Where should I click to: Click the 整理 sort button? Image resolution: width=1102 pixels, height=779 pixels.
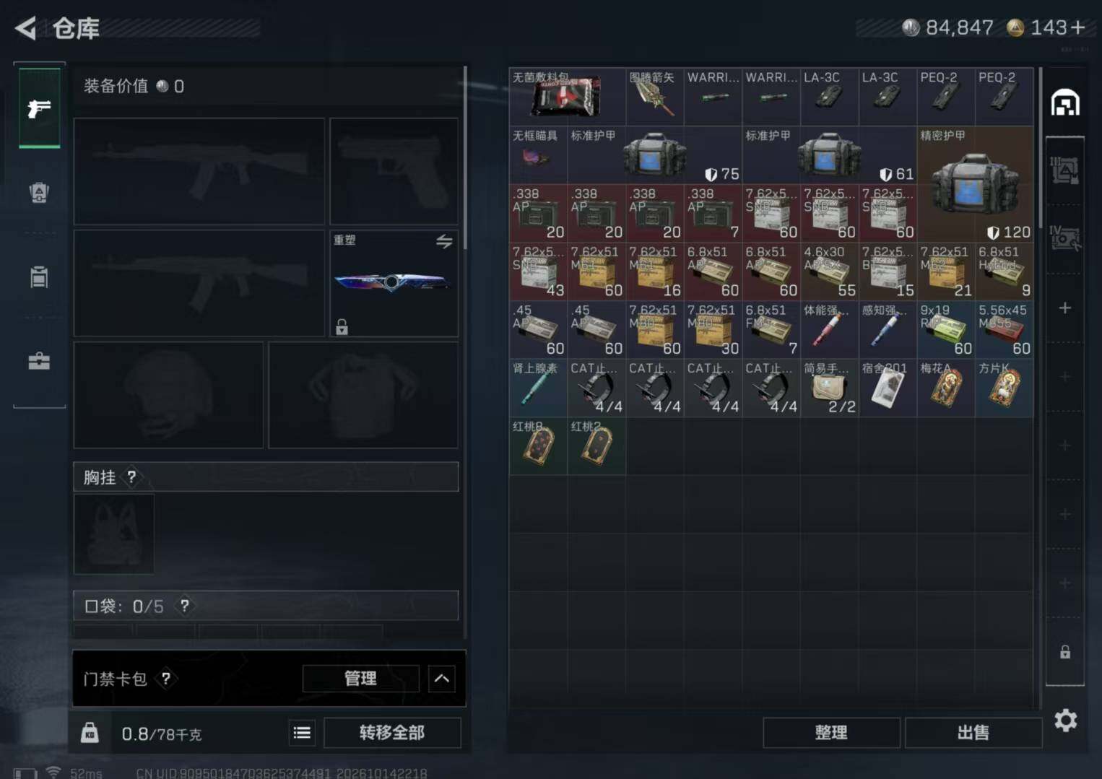point(831,733)
